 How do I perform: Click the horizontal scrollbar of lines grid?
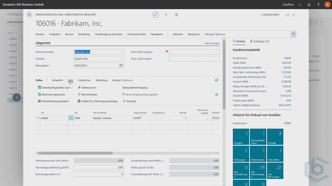(75, 153)
